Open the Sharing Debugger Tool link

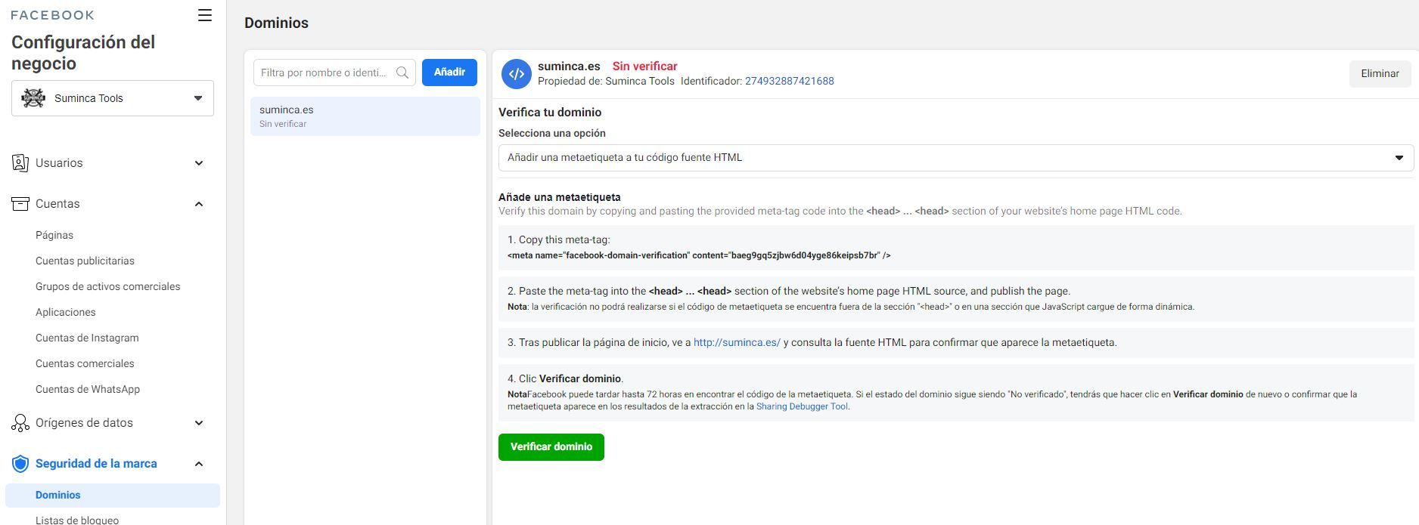click(802, 406)
